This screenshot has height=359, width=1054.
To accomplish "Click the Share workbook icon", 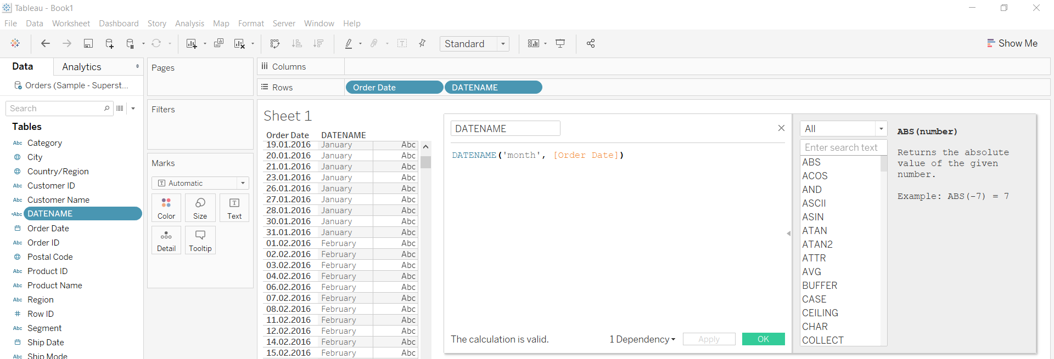I will click(591, 44).
